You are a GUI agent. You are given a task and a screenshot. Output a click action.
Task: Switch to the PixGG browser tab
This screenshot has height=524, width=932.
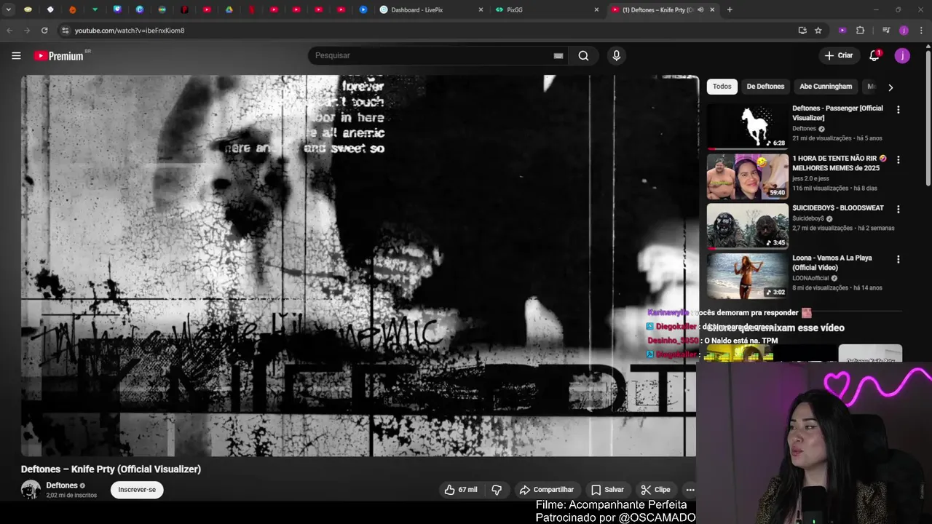[546, 10]
